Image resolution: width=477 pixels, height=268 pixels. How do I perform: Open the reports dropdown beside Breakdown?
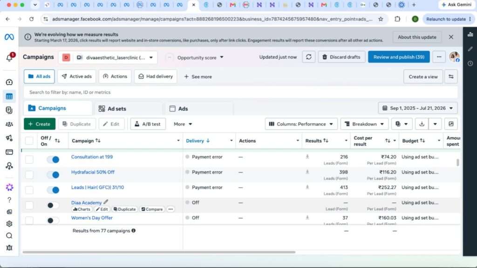[402, 124]
